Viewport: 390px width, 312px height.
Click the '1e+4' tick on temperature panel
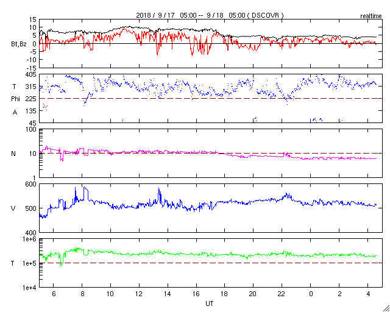coord(29,288)
